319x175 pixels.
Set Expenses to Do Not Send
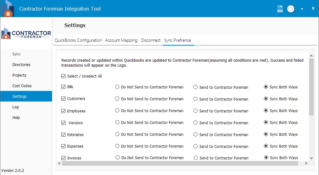[x=117, y=146]
